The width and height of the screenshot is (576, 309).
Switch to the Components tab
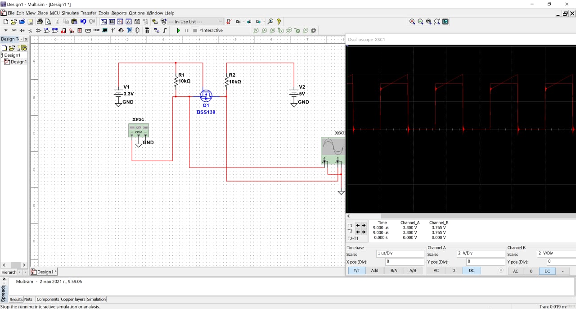[x=48, y=299]
